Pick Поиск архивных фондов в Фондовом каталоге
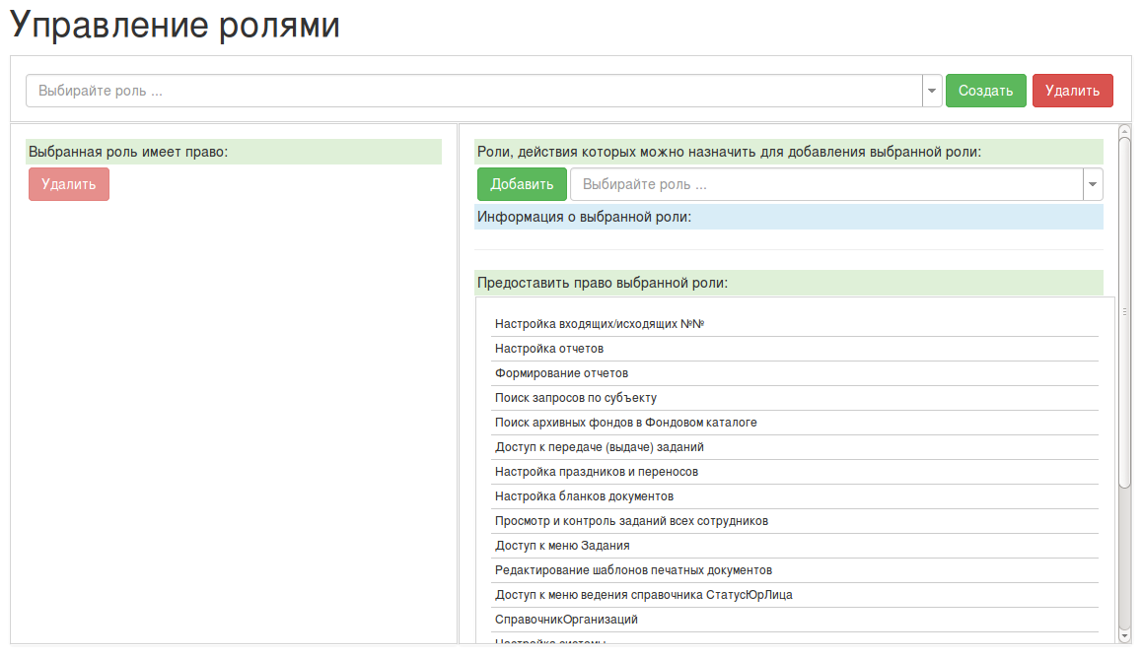This screenshot has width=1142, height=658. [626, 423]
